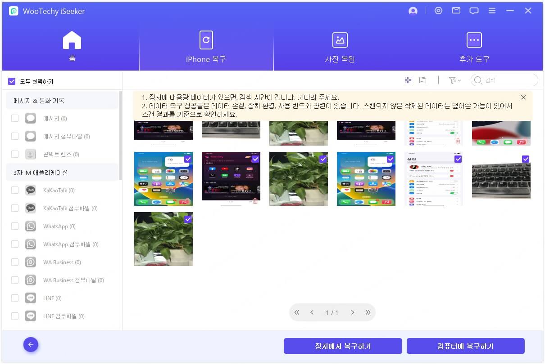
Task: Check the 메시지 (0) checkbox
Action: tap(15, 118)
